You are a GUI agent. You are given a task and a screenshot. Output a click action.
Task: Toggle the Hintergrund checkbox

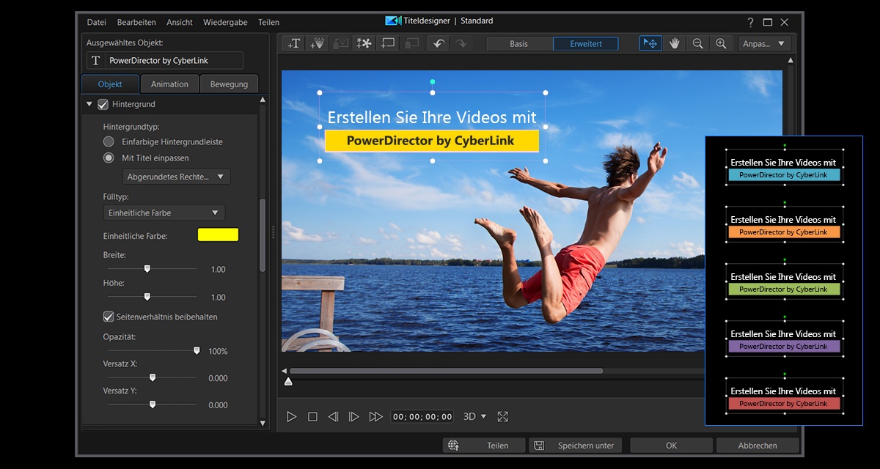103,104
